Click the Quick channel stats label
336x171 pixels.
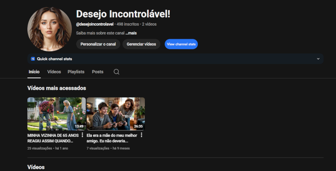[x=55, y=59]
